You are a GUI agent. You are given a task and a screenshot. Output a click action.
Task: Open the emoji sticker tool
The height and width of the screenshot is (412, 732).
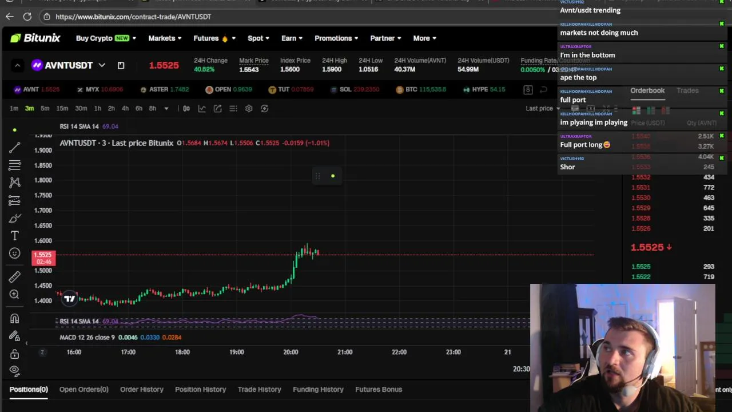tap(15, 253)
